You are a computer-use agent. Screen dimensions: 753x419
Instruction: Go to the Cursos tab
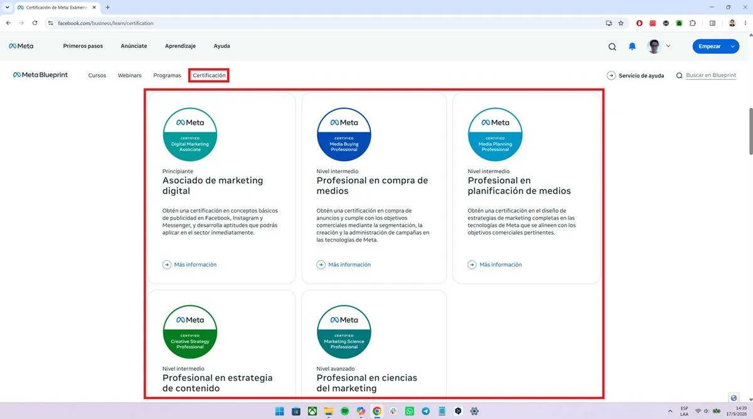pos(97,75)
